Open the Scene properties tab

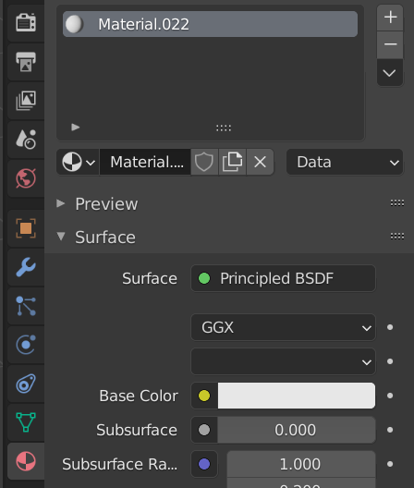(26, 140)
